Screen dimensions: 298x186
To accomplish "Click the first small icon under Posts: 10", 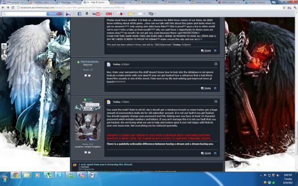I will pos(86,75).
